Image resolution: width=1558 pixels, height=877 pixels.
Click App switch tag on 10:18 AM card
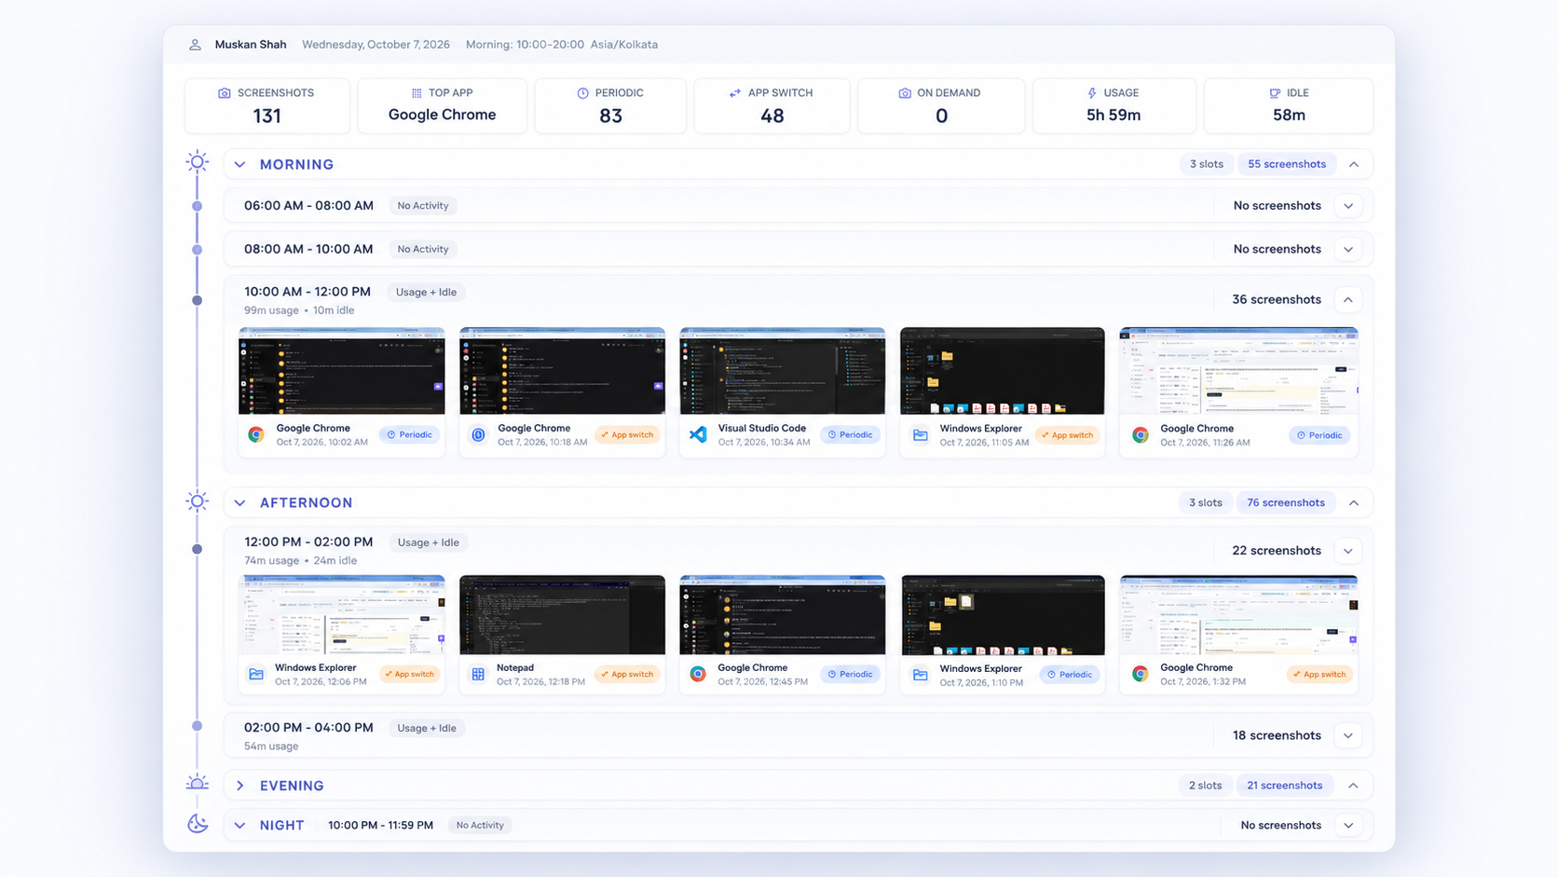626,434
